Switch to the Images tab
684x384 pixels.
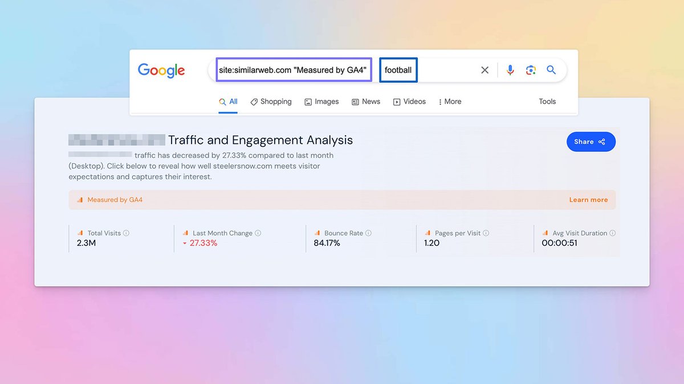coord(321,101)
